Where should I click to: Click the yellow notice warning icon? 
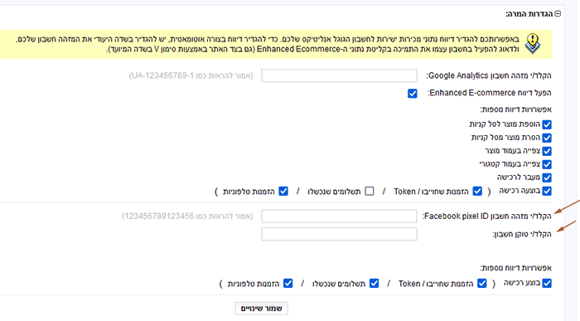click(533, 44)
